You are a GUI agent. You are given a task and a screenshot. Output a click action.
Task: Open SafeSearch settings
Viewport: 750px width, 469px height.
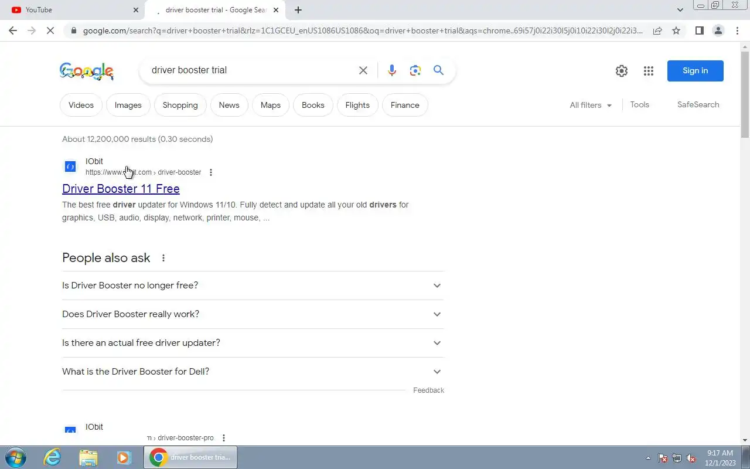[698, 104]
